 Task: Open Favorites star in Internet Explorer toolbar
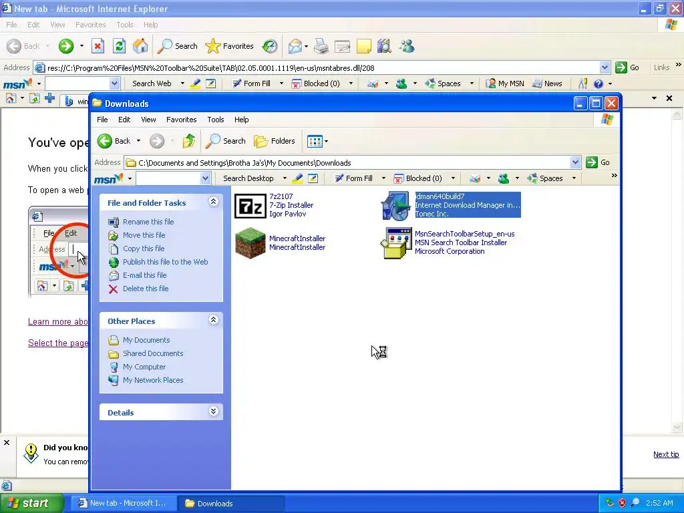pos(229,46)
